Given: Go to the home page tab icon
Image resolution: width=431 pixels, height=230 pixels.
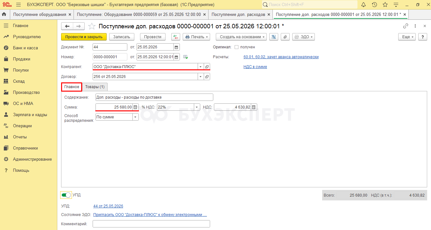Looking at the screenshot, I should (4, 14).
